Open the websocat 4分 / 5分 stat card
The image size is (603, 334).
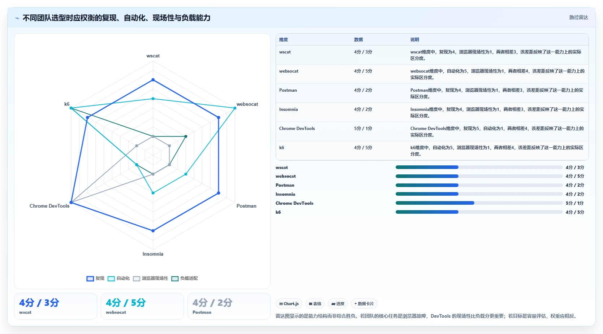[x=142, y=306]
